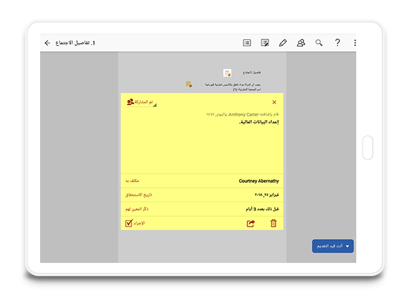Tap the small sticky note icon on page
The image size is (407, 298).
189,85
